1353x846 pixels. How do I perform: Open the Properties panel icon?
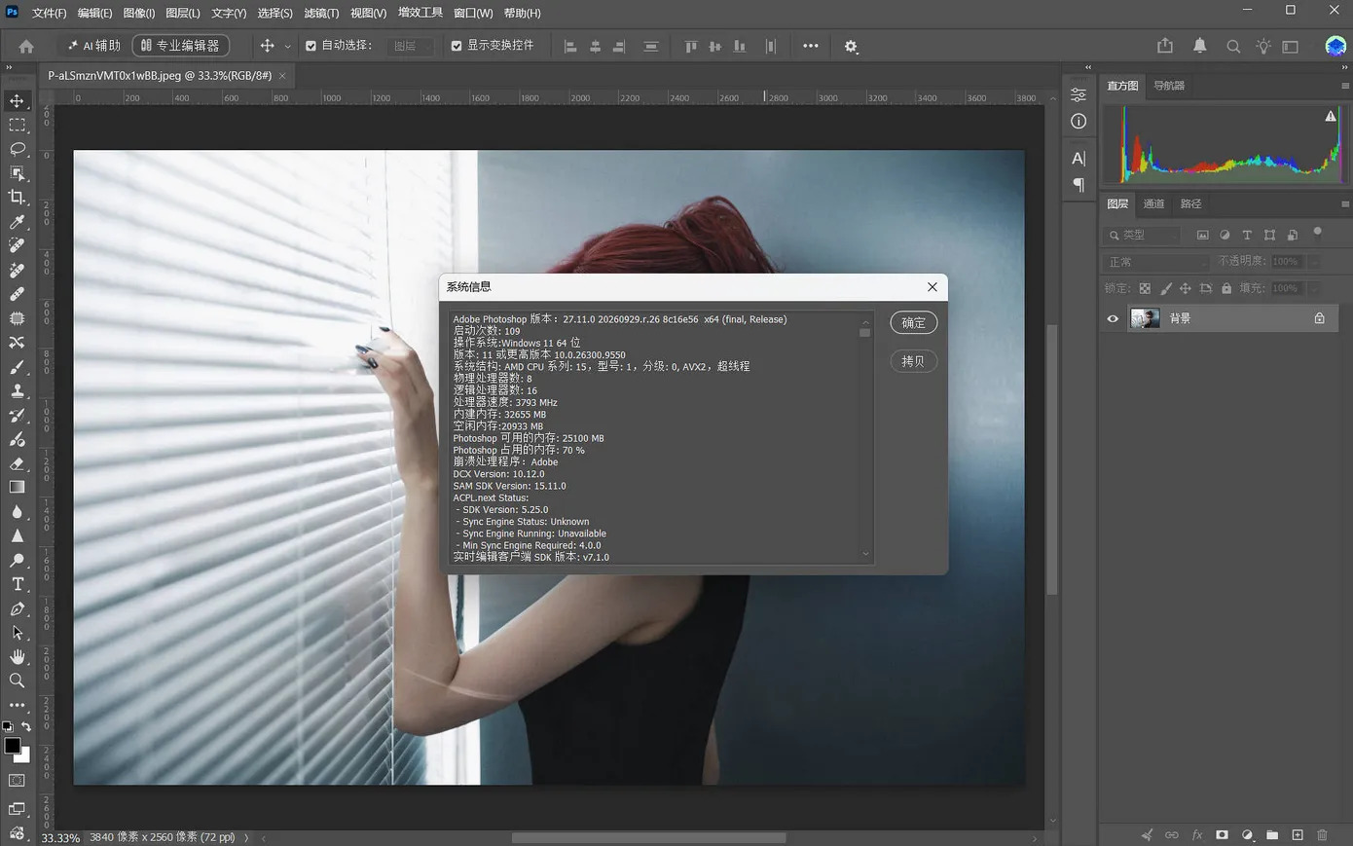pos(1079,94)
